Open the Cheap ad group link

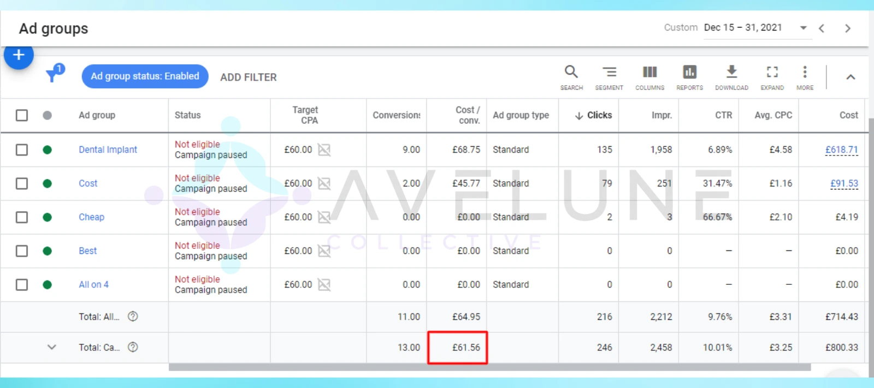tap(91, 217)
